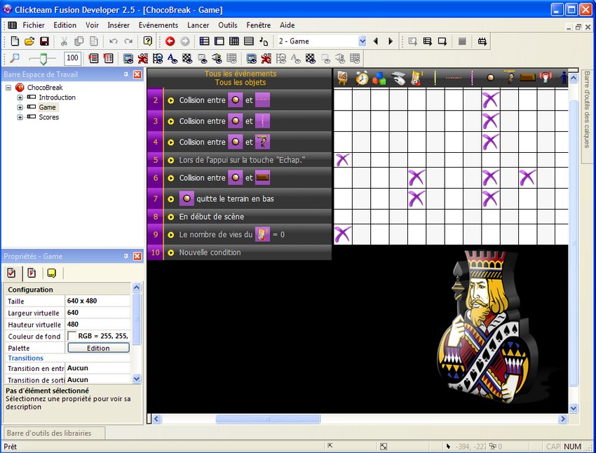
Task: Click the Build and Run icon
Action: pyautogui.click(x=482, y=41)
